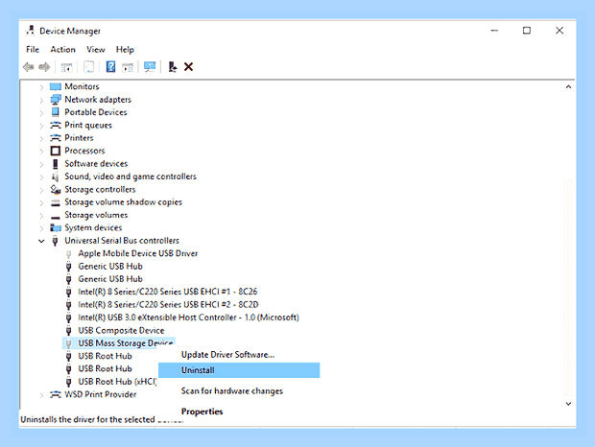The image size is (595, 447).
Task: Click the System devices folder icon
Action: (56, 227)
